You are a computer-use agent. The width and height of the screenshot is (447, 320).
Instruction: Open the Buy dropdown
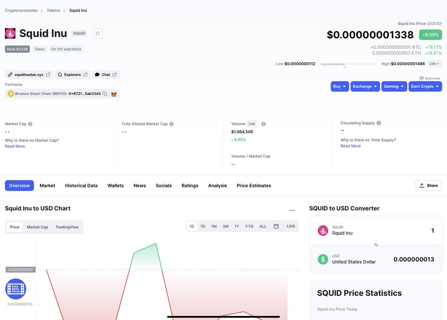click(x=340, y=86)
